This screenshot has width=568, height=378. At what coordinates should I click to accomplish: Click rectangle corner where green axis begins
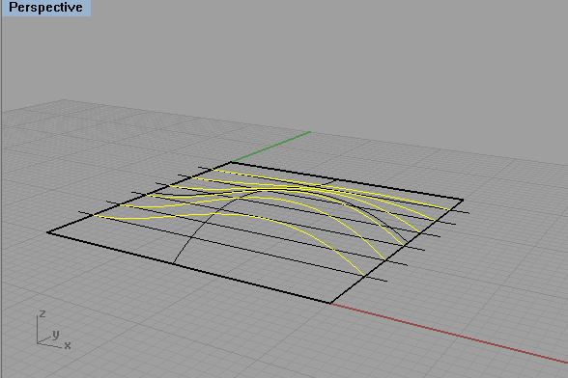click(x=232, y=162)
